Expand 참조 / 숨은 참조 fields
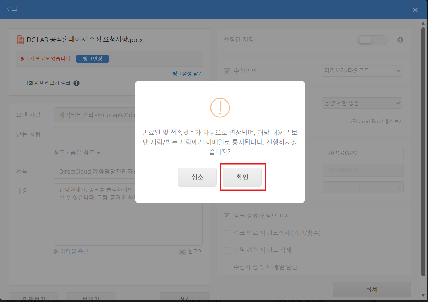Viewport: 428px width, 302px height. click(77, 153)
